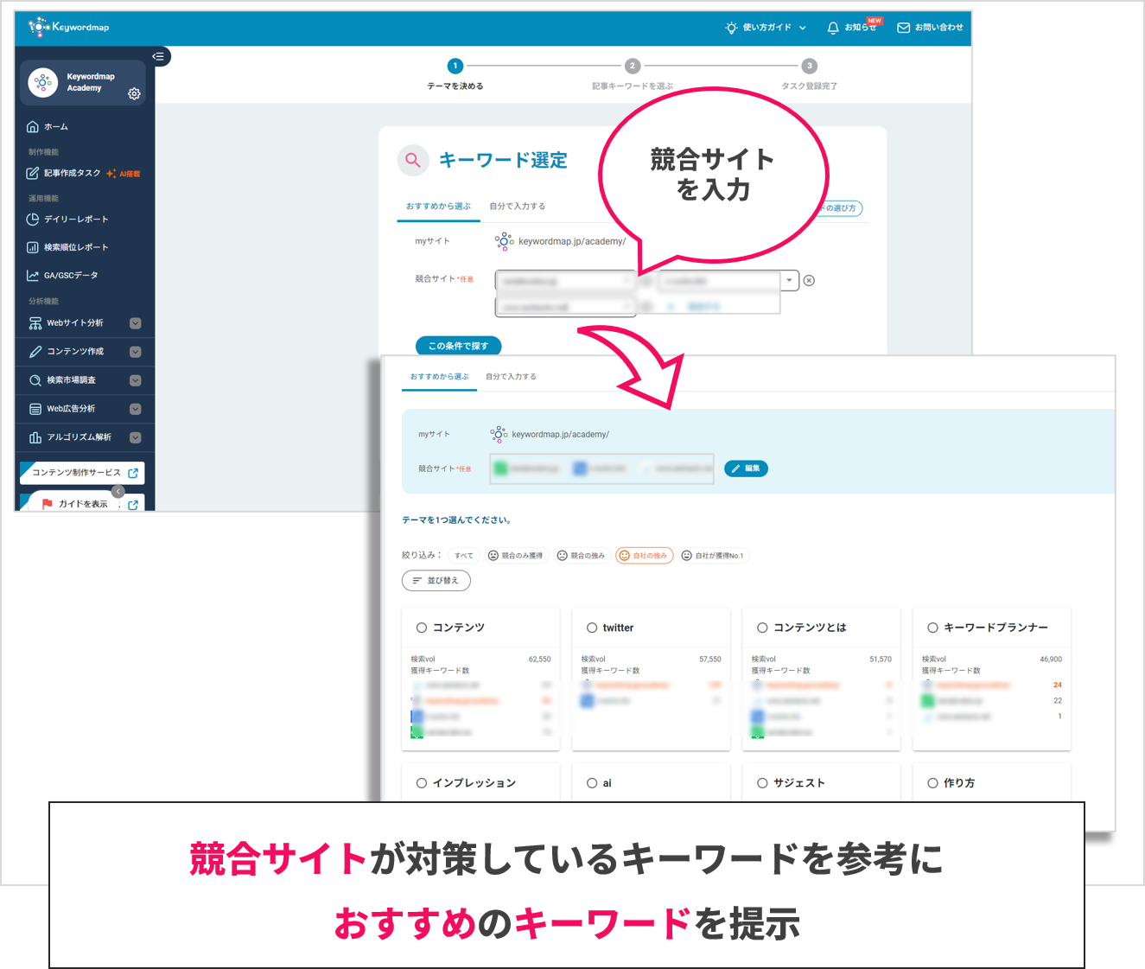This screenshot has width=1145, height=969.
Task: Toggle the すべて filter chip
Action: tap(464, 556)
